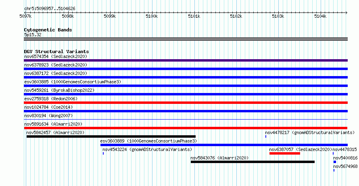Screen dimensions: 359x186
Task: Click the 5097k ruler tick label
Action: [25, 16]
